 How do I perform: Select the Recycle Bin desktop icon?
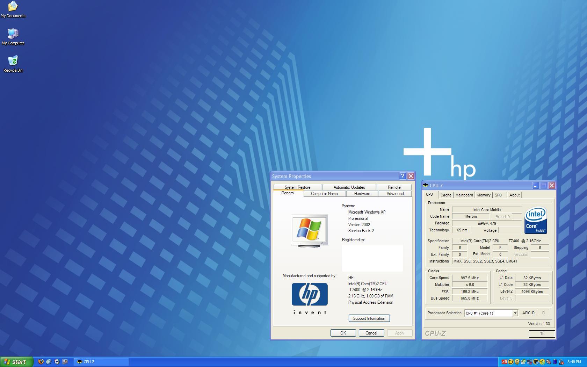13,64
